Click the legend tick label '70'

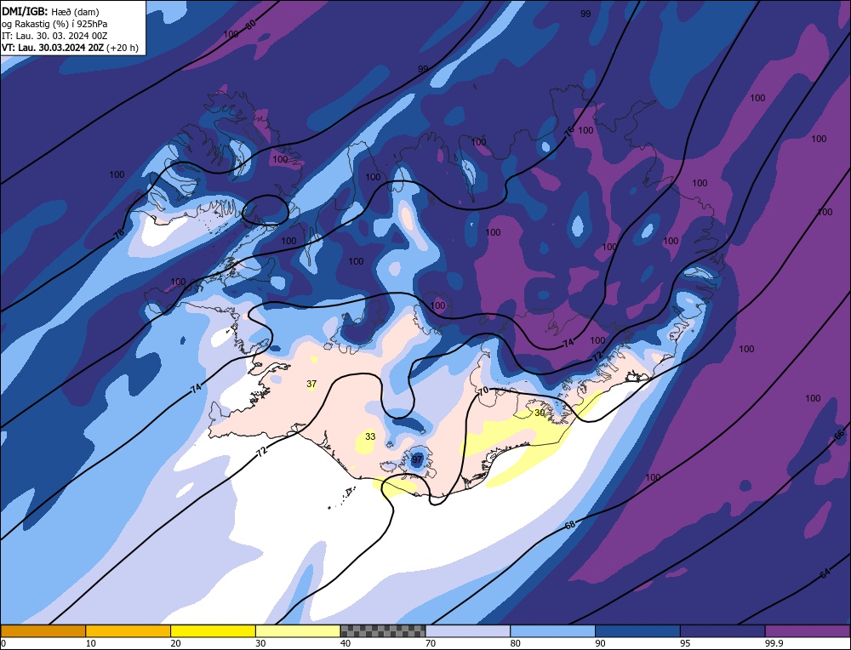[431, 643]
